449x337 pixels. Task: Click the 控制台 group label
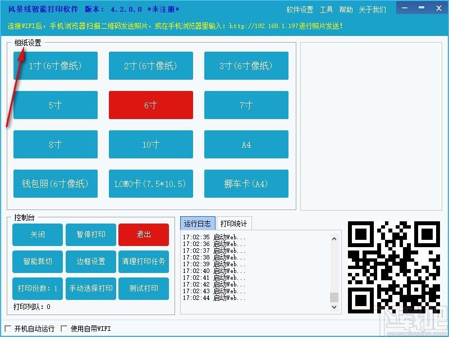point(24,217)
